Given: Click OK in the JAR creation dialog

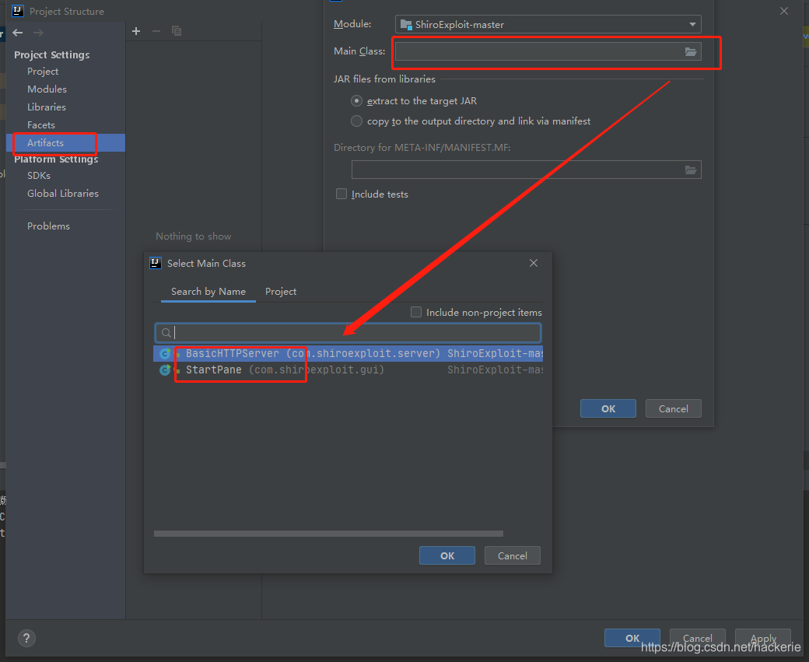Looking at the screenshot, I should [608, 408].
